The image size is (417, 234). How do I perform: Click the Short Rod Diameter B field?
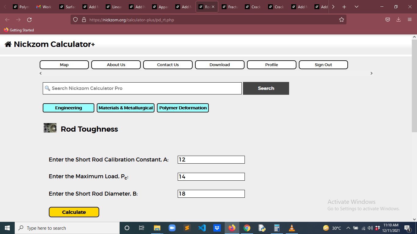point(211,194)
